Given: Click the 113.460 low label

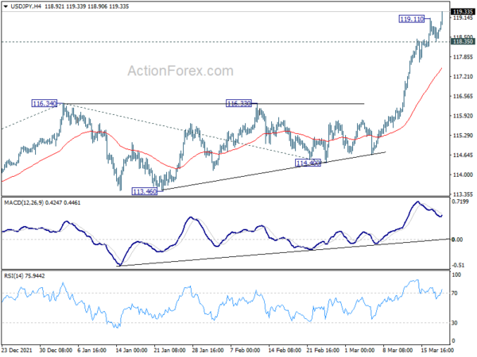Looking at the screenshot, I should pyautogui.click(x=145, y=191).
